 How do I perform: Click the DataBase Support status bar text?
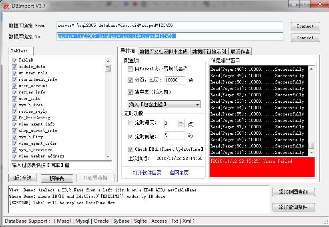100,221
